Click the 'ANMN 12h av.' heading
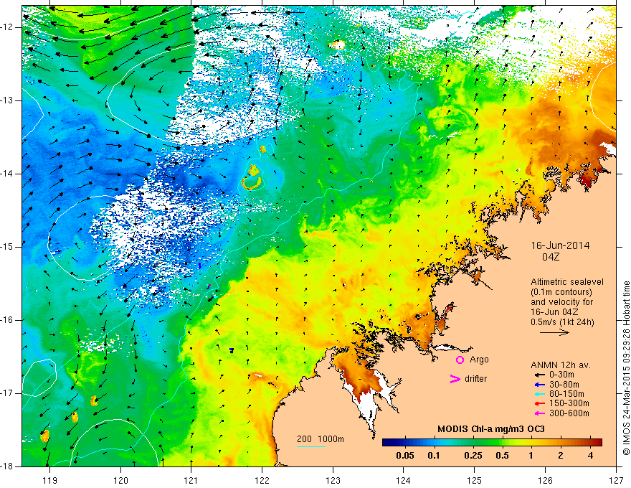Viewport: 631px width, 488px height. (x=561, y=365)
